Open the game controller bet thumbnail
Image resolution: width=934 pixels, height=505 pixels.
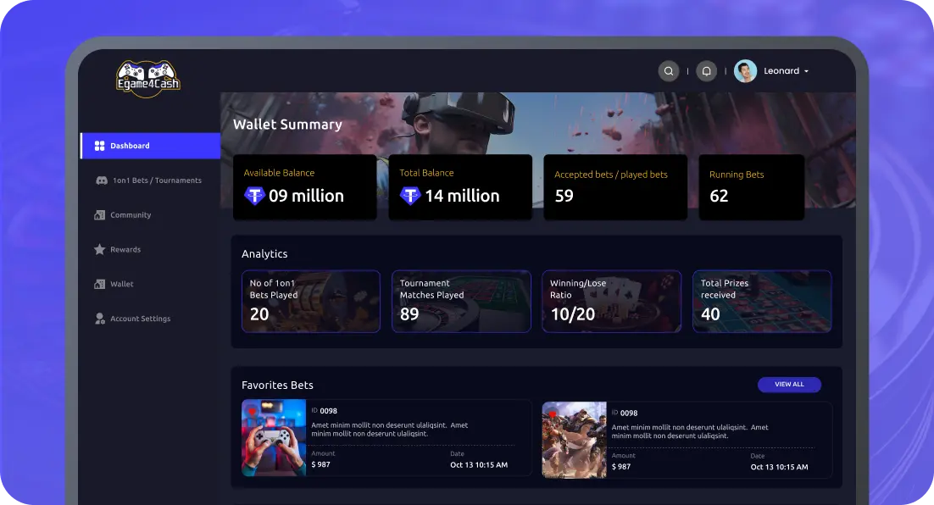tap(274, 438)
